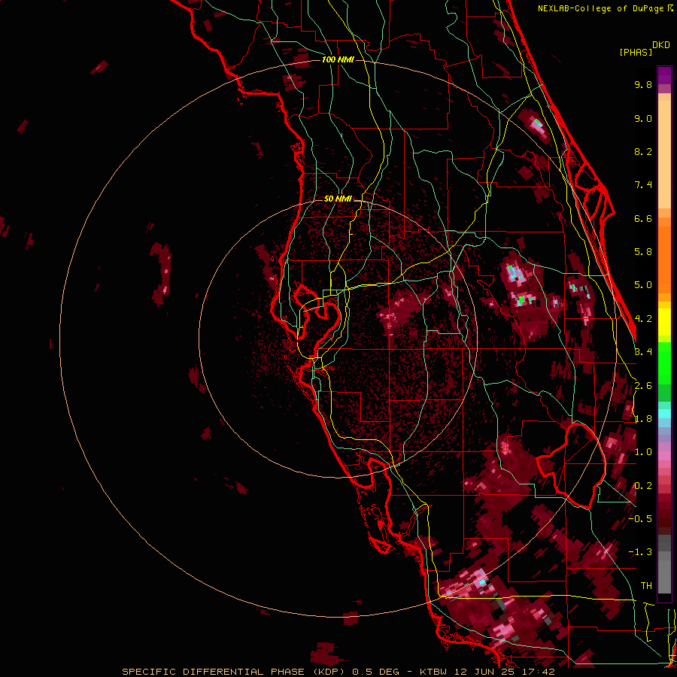Click the "[PHAS]" units label

pos(636,52)
